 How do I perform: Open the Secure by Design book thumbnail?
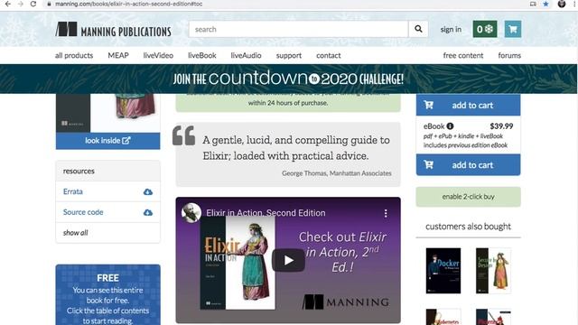pyautogui.click(x=493, y=271)
